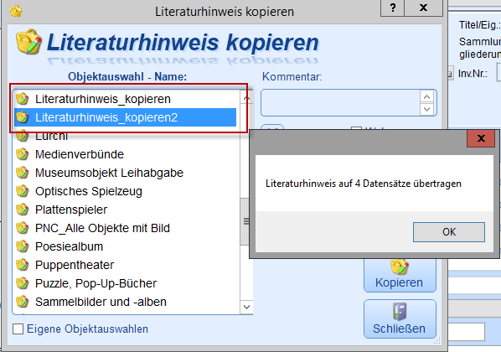Close the message box with red X
501x352 pixels.
pyautogui.click(x=481, y=138)
